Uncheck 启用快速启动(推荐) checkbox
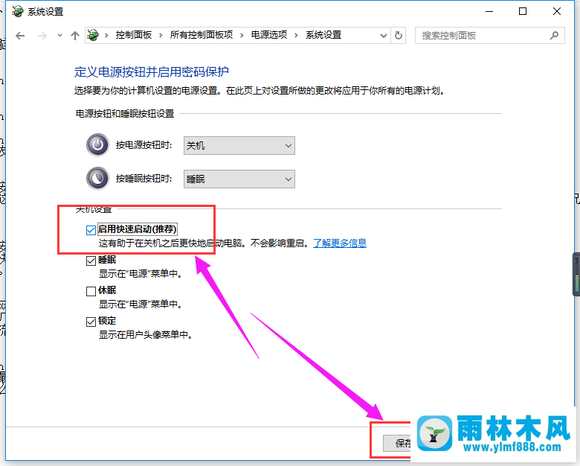 click(x=91, y=230)
